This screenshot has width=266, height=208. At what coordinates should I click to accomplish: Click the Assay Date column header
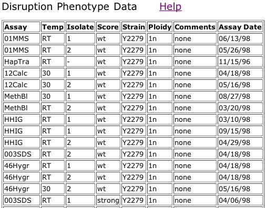pyautogui.click(x=240, y=27)
